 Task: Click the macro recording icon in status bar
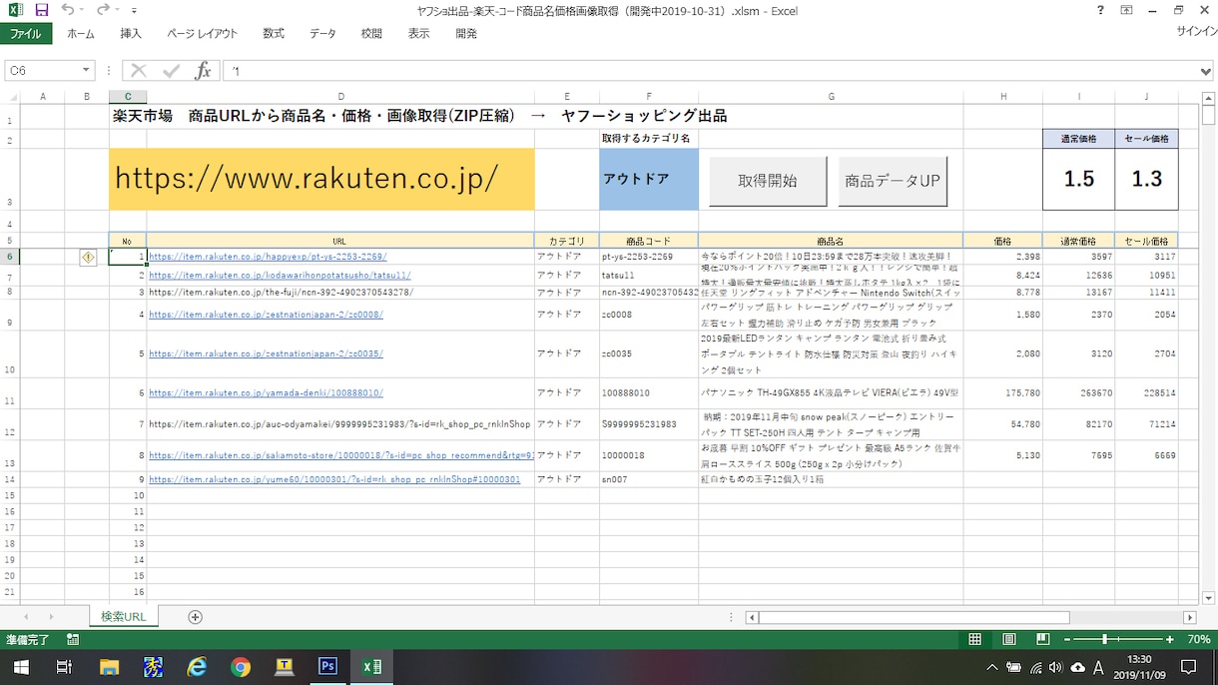click(x=73, y=639)
